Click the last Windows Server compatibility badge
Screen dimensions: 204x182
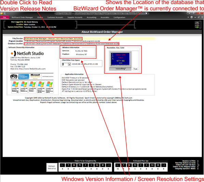[x=49, y=87]
